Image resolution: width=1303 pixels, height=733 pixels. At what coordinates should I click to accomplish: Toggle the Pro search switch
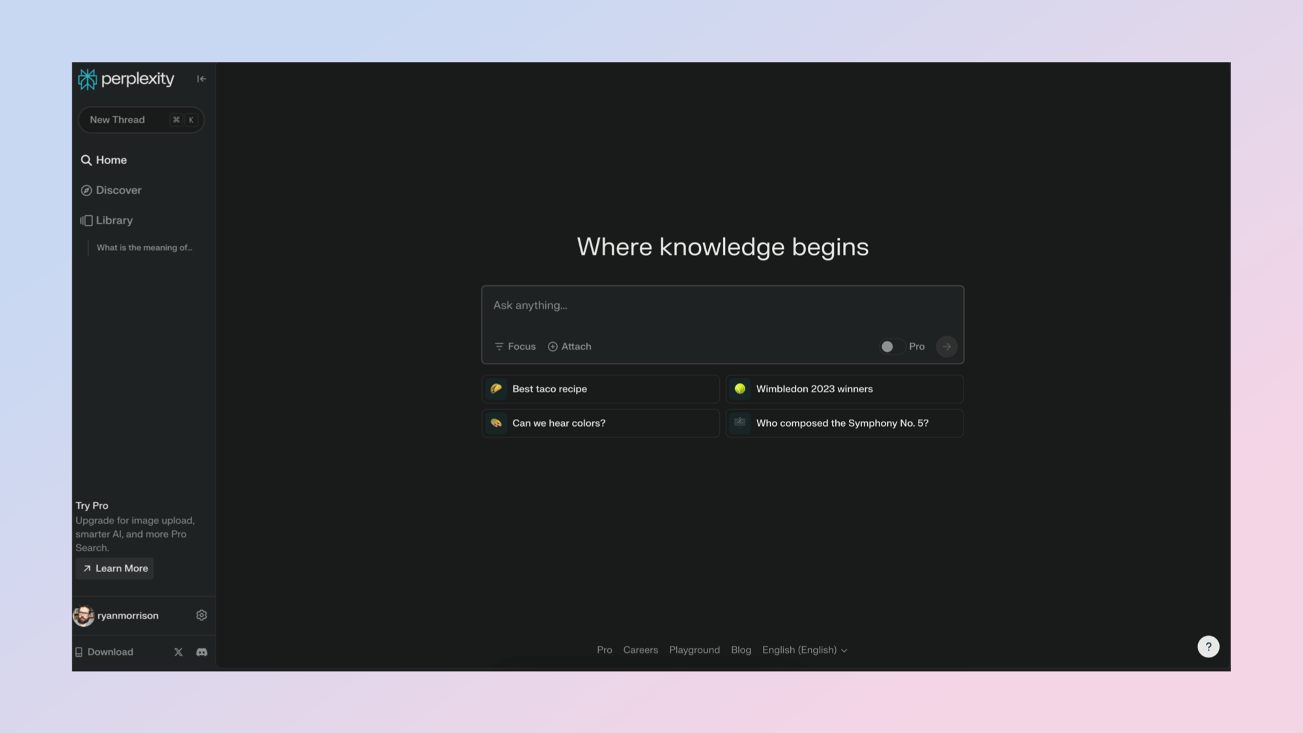[891, 347]
